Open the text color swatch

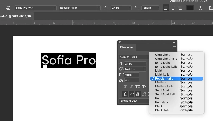pos(190,8)
